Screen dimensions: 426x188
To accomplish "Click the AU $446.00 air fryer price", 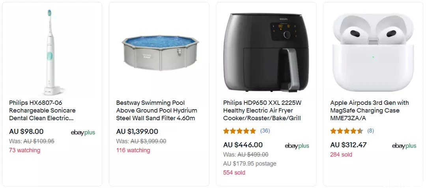I will [x=243, y=145].
